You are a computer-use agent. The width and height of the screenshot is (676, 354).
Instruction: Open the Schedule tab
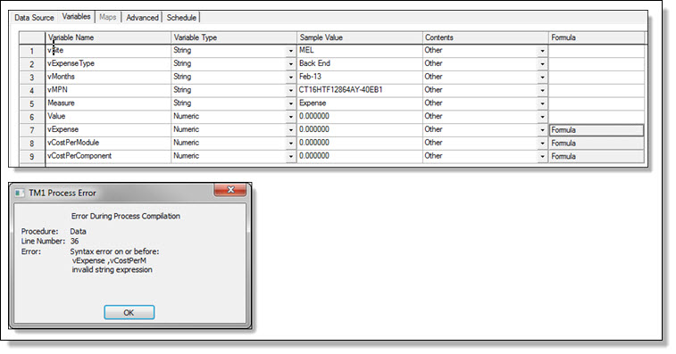[181, 18]
